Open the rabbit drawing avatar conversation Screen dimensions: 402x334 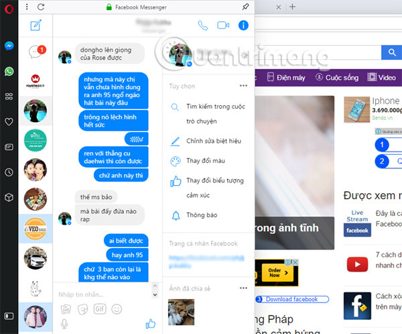point(36,289)
